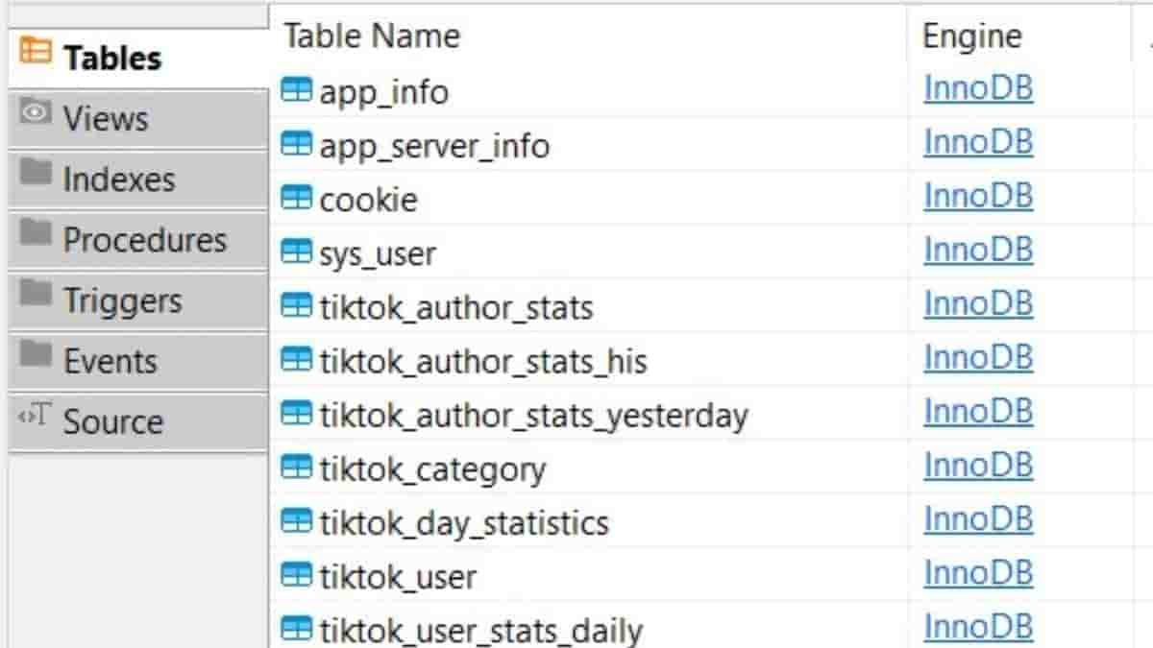Viewport: 1153px width, 648px height.
Task: Select the tiktok_user_stats_daily table name
Action: click(480, 631)
